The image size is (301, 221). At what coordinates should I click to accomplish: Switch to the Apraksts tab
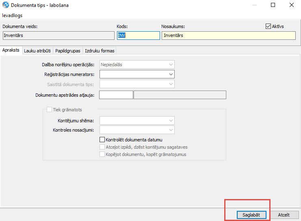coord(11,50)
